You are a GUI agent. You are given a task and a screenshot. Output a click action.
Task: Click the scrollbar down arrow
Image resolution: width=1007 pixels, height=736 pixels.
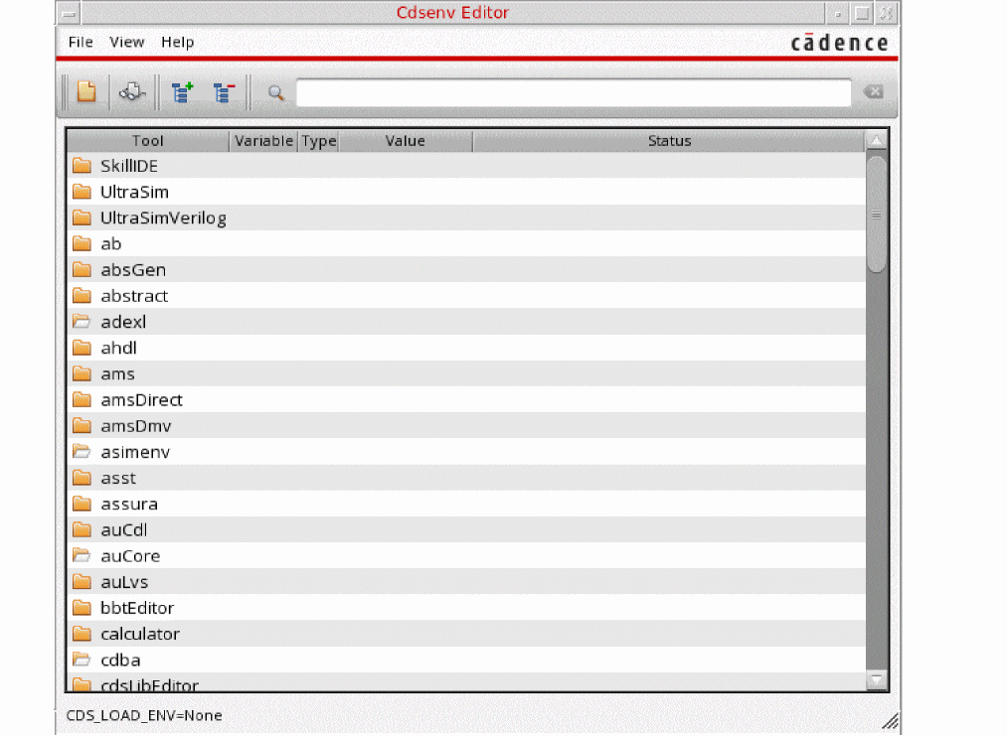pyautogui.click(x=877, y=679)
